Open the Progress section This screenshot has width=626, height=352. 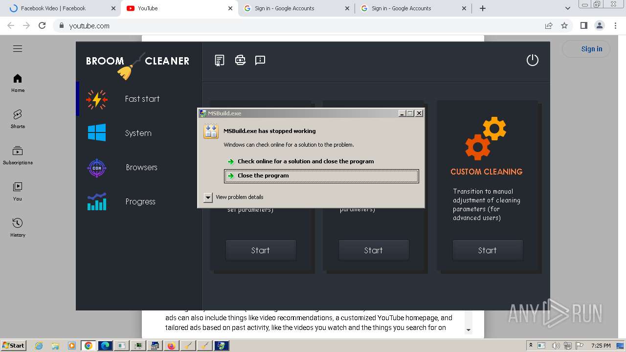click(x=139, y=201)
